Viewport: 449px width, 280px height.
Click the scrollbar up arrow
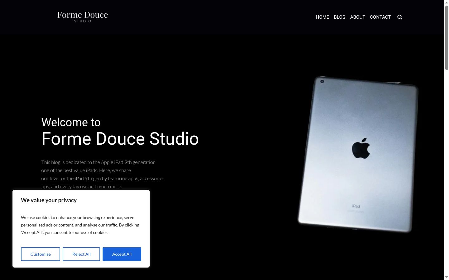[447, 2]
